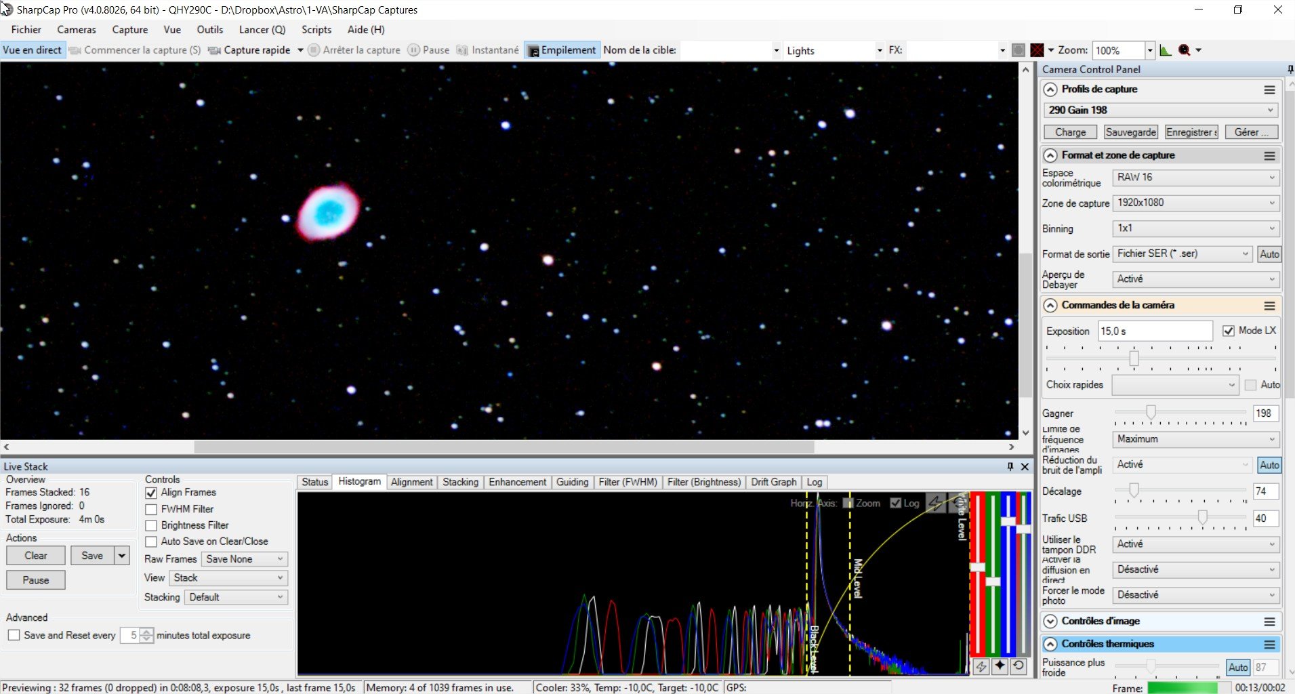The height and width of the screenshot is (694, 1295).
Task: Pin the Live Stack panel
Action: click(1010, 466)
